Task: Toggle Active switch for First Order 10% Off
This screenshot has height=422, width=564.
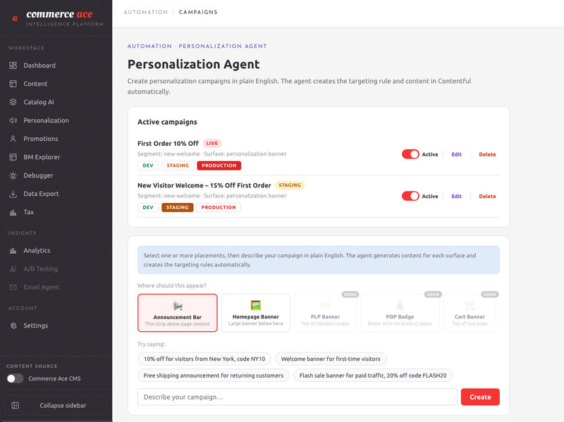Action: coord(410,154)
